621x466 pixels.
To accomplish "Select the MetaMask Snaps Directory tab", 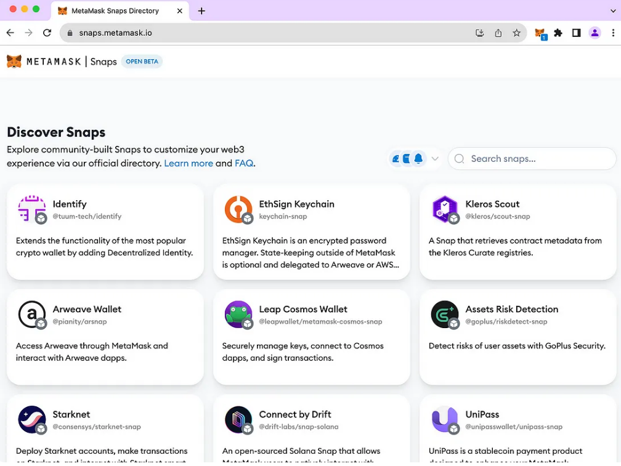I will (115, 11).
